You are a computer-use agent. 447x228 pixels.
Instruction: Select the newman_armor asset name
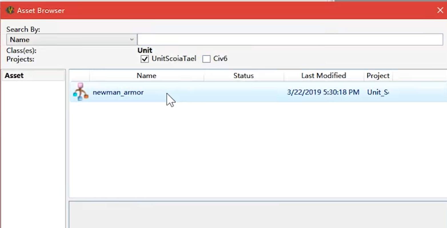click(x=118, y=92)
